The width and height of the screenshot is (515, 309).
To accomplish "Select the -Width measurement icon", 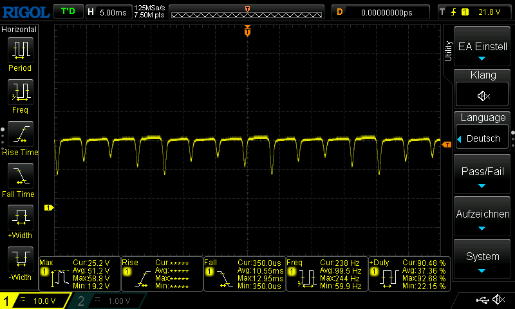I will click(21, 259).
